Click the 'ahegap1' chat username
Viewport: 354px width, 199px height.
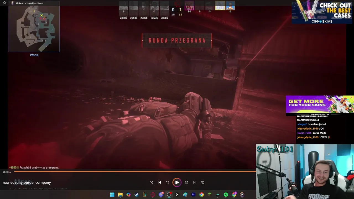pos(302,124)
